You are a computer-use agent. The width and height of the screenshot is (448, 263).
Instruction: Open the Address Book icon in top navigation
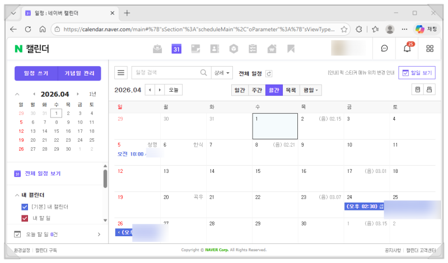click(x=214, y=49)
